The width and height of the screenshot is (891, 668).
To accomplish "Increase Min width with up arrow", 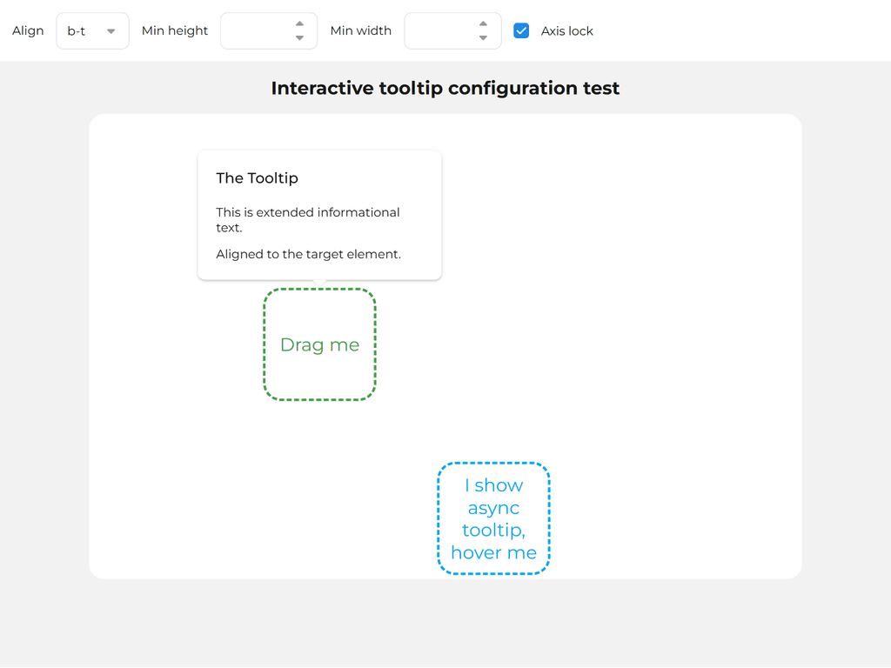I will 483,23.
